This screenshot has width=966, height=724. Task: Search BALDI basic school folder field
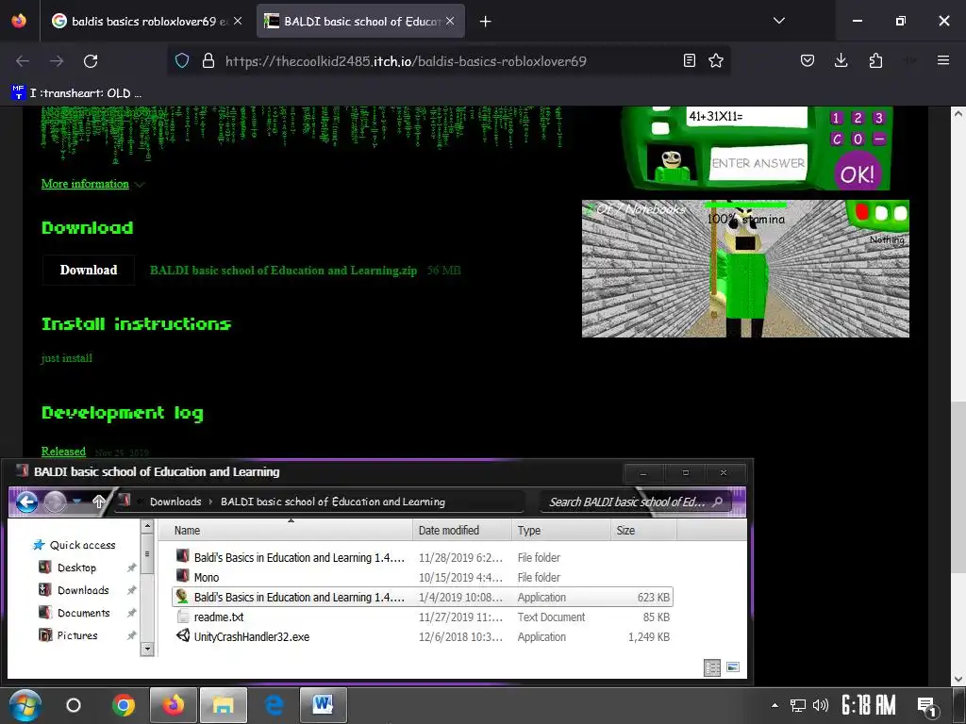[x=636, y=502]
